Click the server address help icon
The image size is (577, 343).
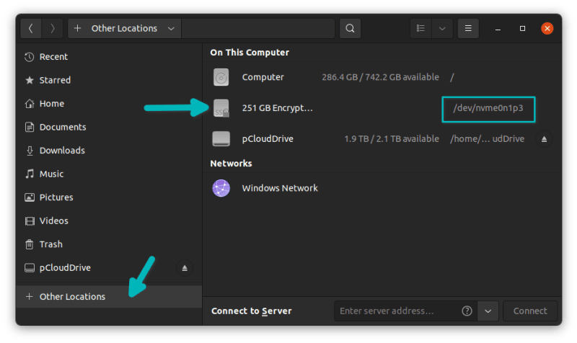click(x=467, y=311)
